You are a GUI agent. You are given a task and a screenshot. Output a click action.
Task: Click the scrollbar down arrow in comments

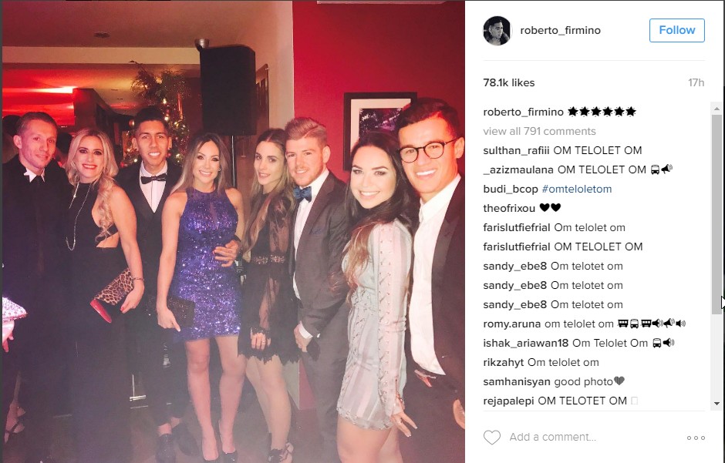tap(717, 404)
